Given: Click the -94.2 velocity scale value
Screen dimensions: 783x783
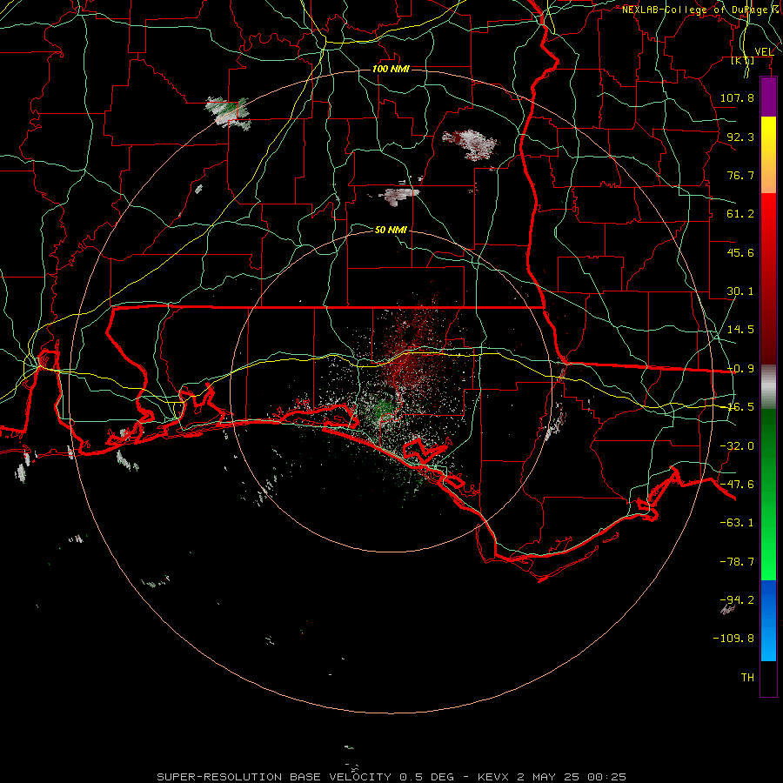Looking at the screenshot, I should coord(737,600).
